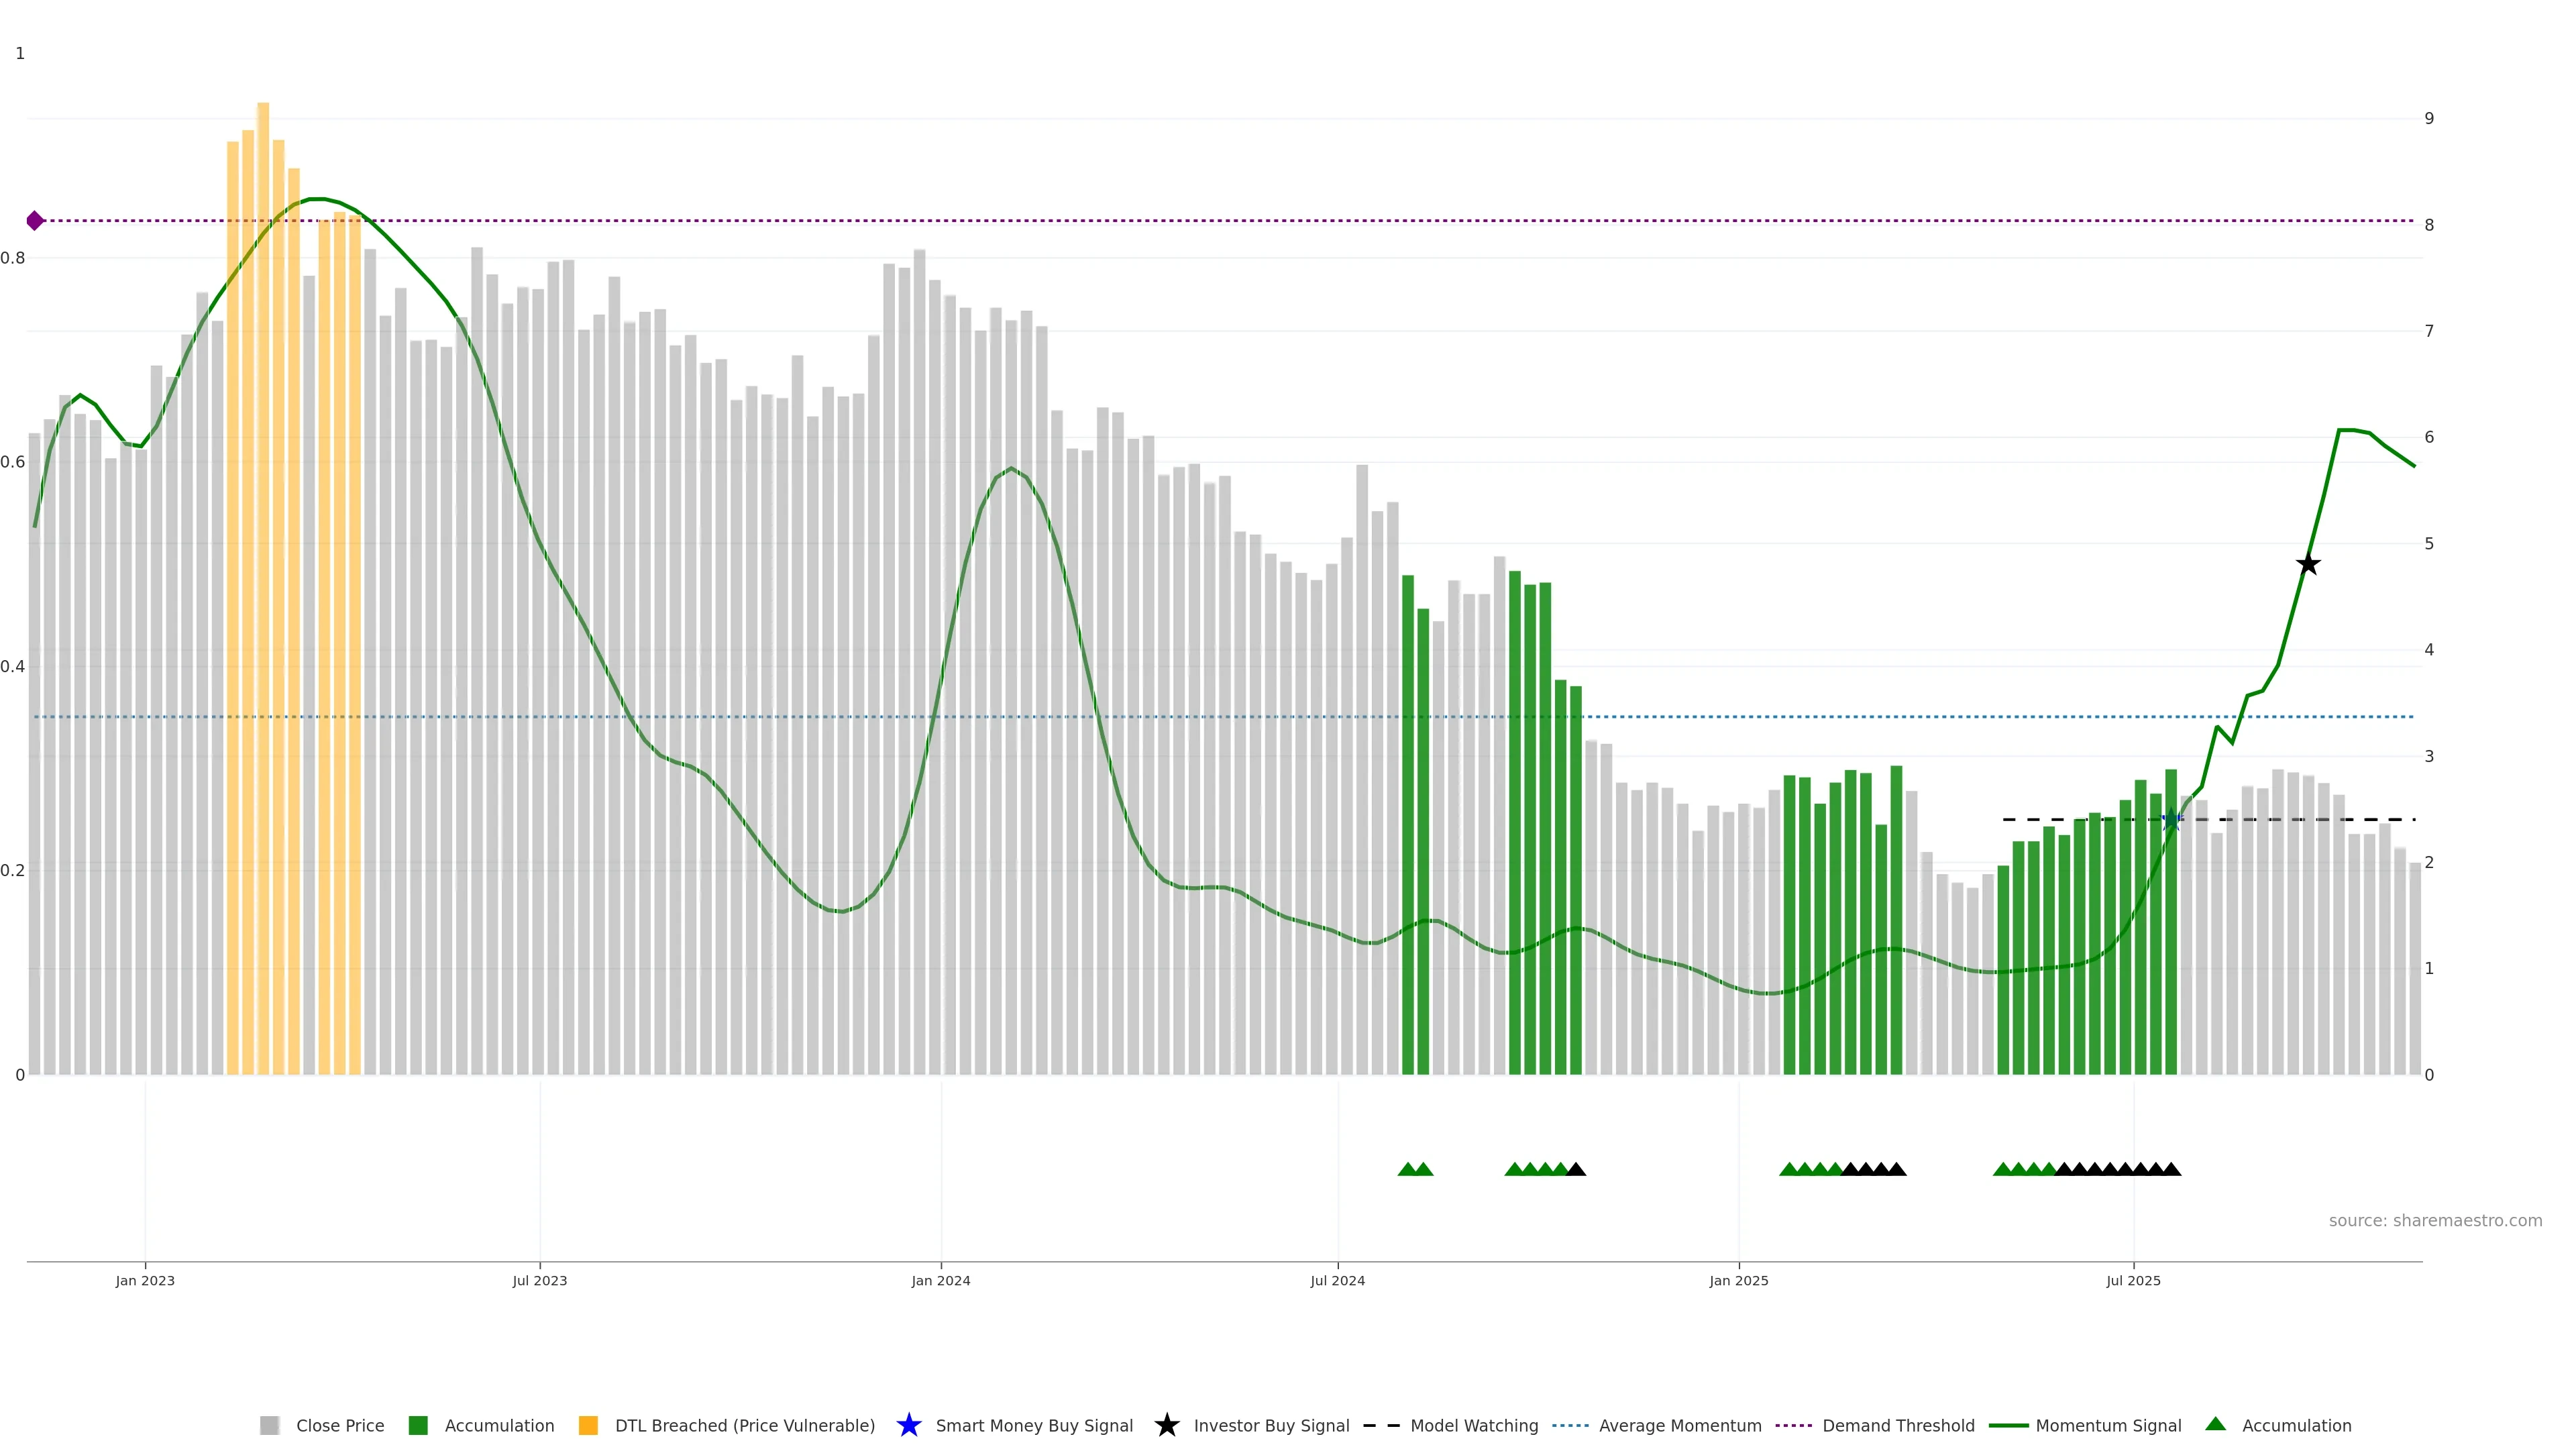Image resolution: width=2576 pixels, height=1449 pixels.
Task: Click the purple diamond Demand Threshold marker
Action: (35, 221)
